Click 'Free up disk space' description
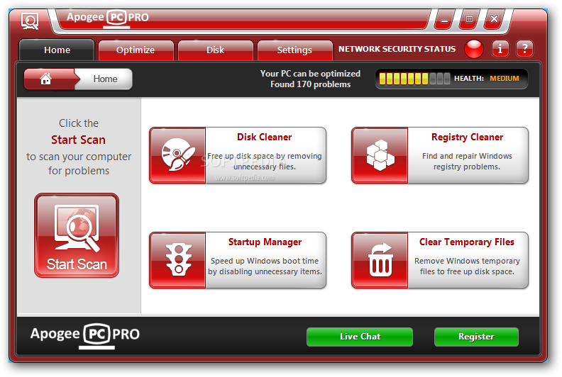This screenshot has height=377, width=562. 265,162
